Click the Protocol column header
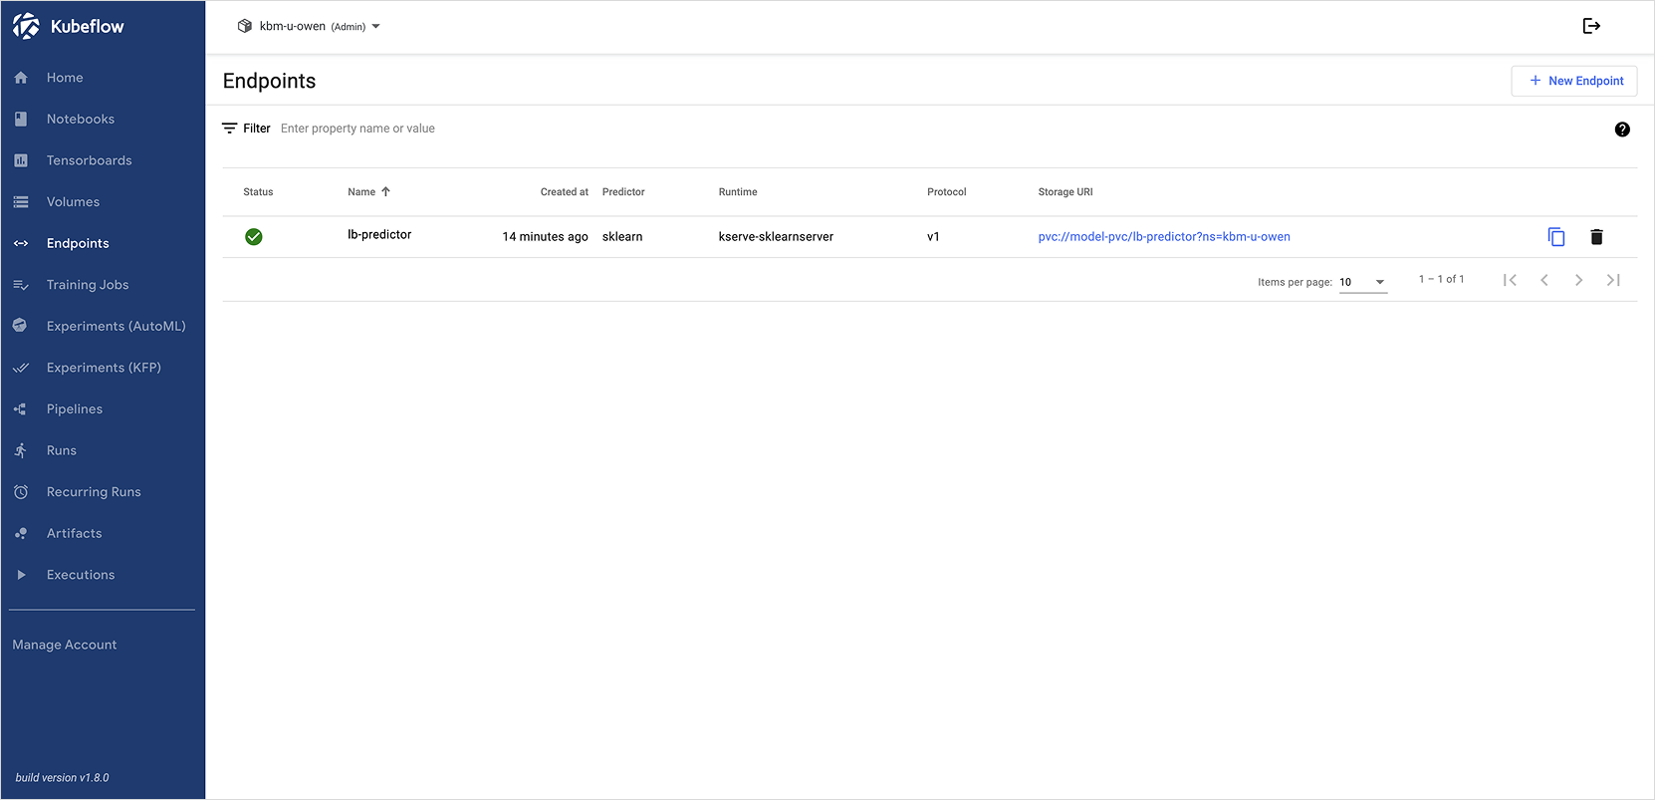 tap(947, 192)
